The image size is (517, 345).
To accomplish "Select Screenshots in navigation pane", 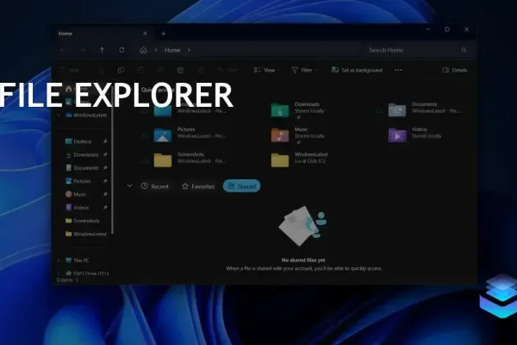I will point(83,221).
